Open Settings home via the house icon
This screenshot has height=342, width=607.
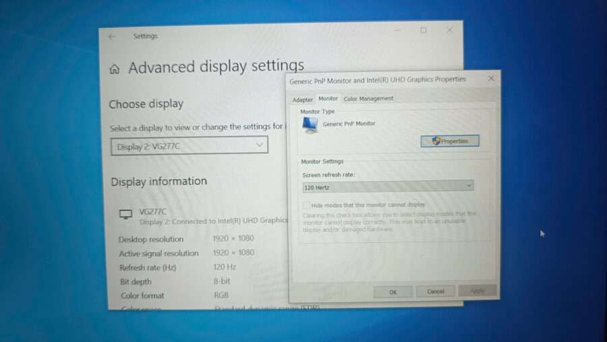pyautogui.click(x=114, y=69)
